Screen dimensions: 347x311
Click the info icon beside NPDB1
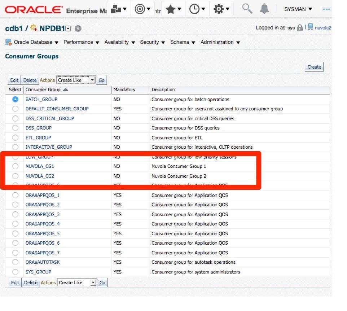tap(78, 29)
